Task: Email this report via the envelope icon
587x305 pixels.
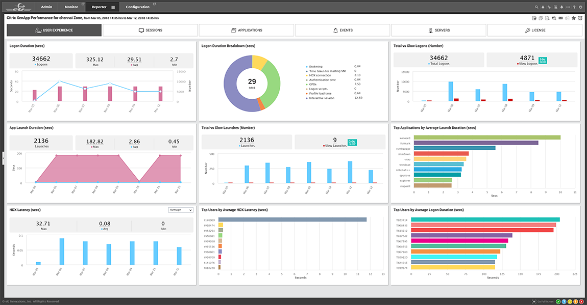Action: pos(560,18)
